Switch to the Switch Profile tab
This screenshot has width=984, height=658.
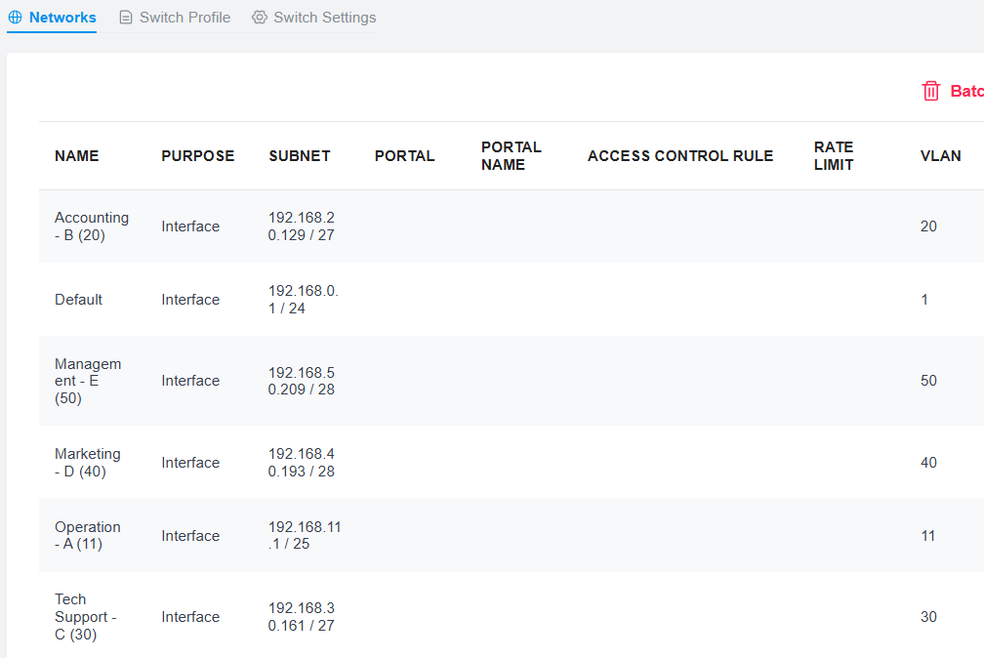[175, 18]
